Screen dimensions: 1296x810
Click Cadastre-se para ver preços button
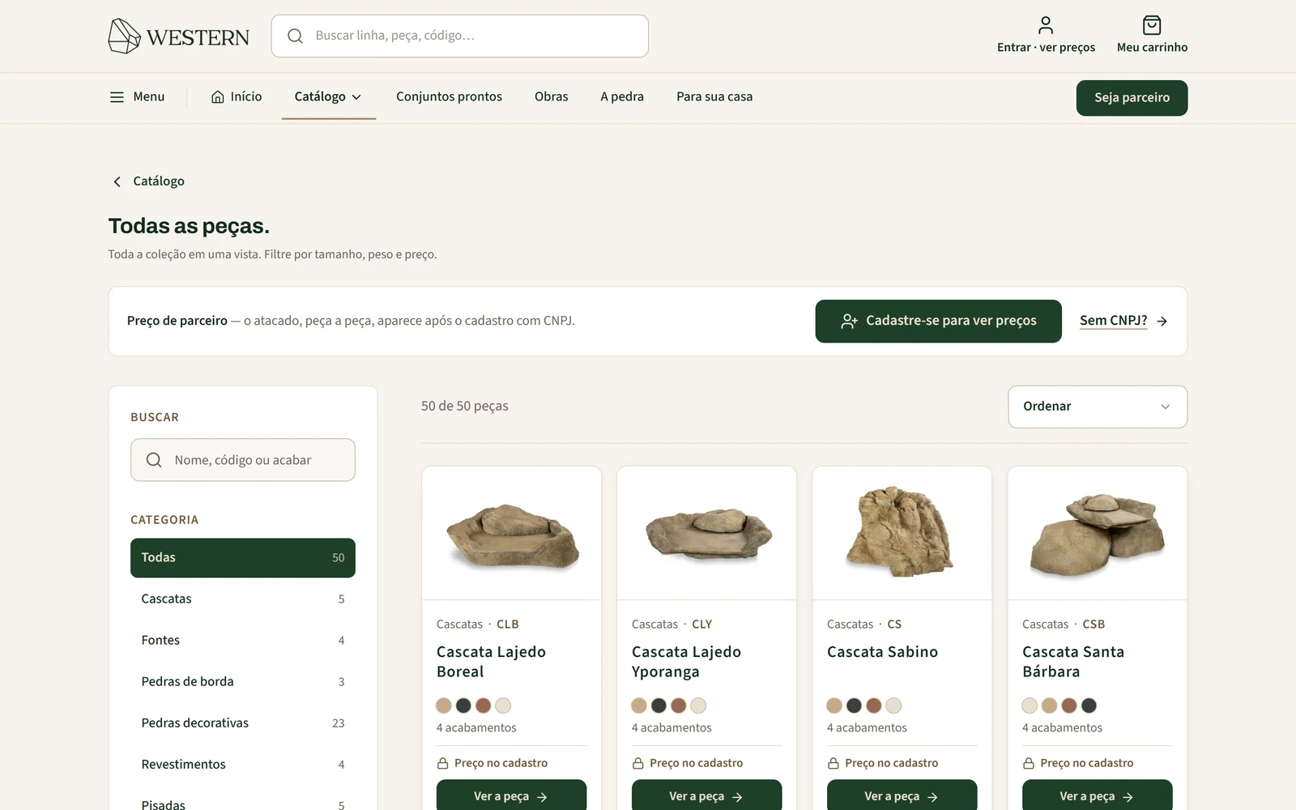click(x=938, y=322)
